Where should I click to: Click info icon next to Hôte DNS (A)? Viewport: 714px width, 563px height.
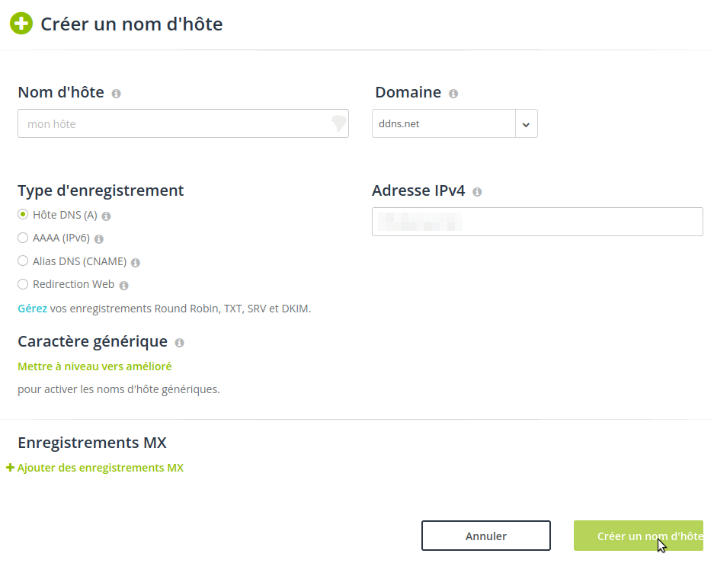[x=107, y=216]
